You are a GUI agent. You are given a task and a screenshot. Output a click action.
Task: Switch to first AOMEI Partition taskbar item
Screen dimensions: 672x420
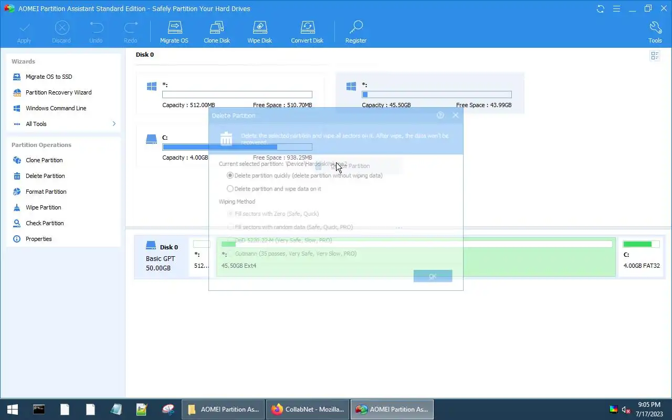tap(224, 409)
